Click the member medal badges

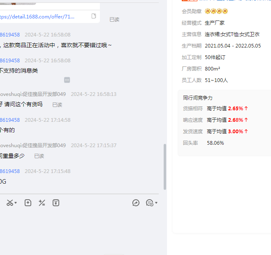coord(216,11)
